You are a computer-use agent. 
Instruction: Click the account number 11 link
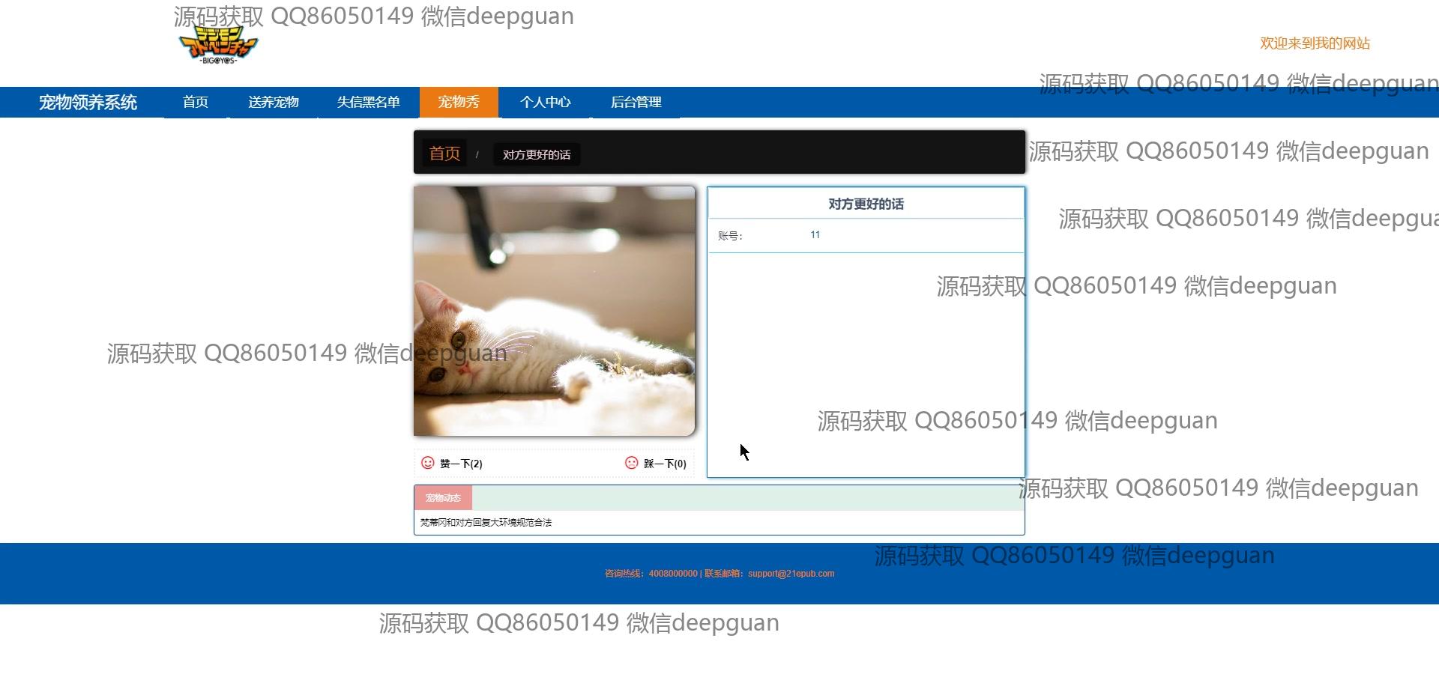pyautogui.click(x=815, y=235)
